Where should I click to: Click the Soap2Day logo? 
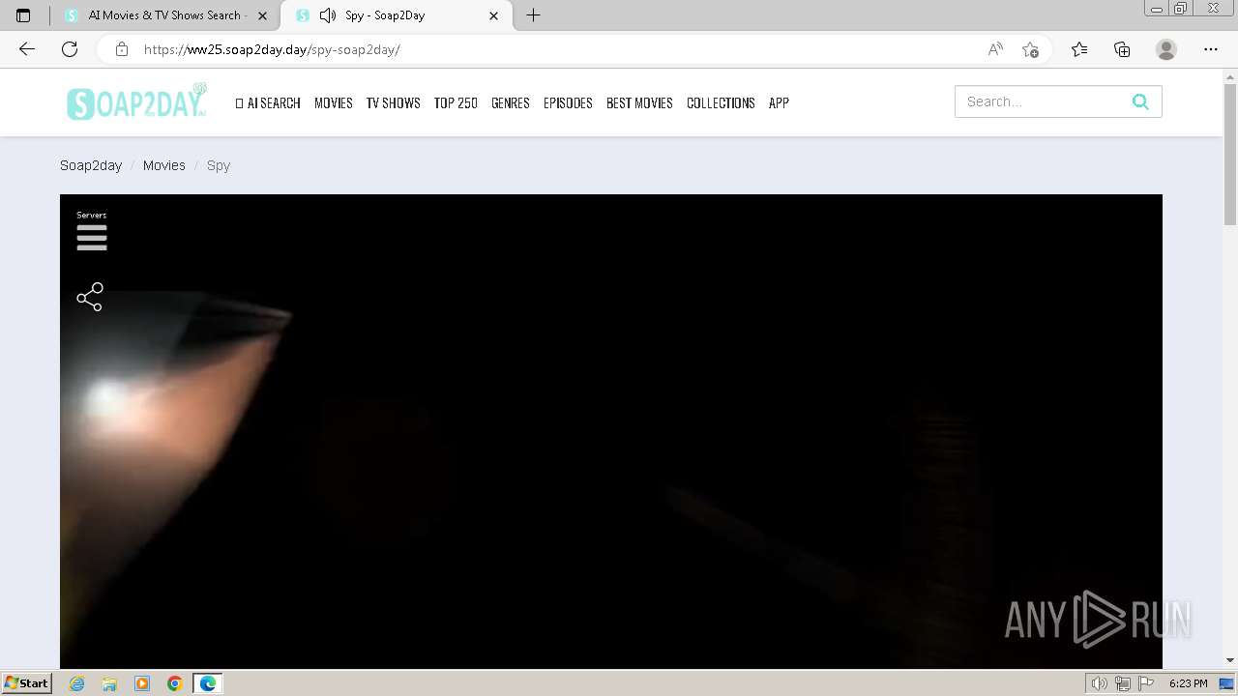point(136,101)
